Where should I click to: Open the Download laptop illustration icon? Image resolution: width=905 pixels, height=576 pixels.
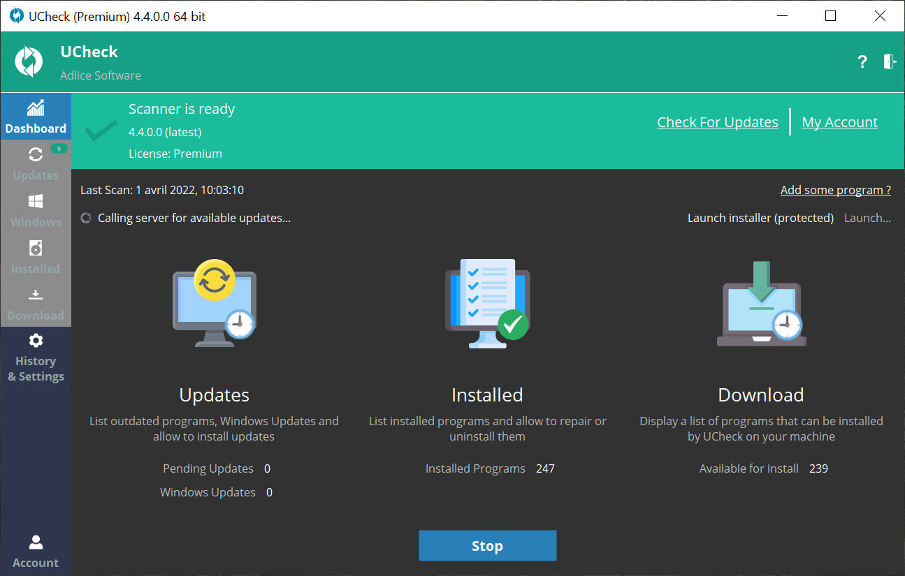pos(761,304)
